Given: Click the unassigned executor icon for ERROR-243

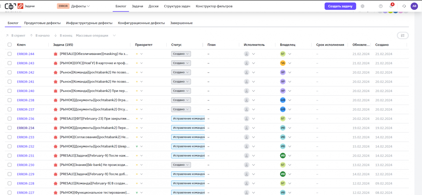Looking at the screenshot, I should pos(246,63).
